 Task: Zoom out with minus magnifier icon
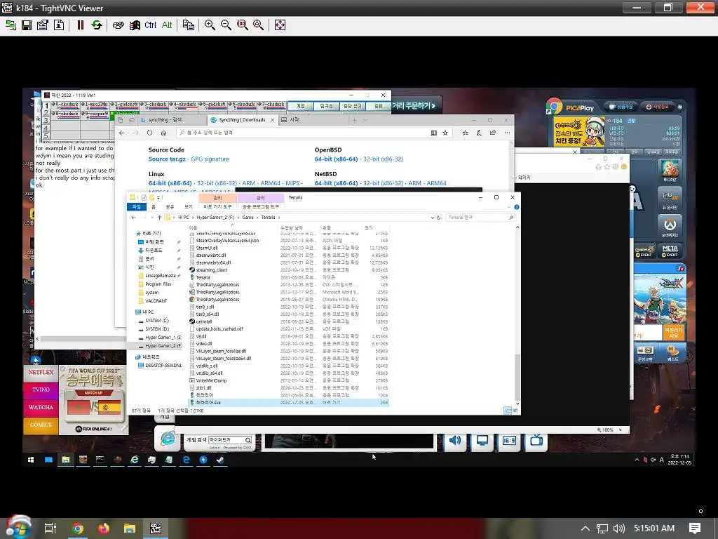pos(226,25)
